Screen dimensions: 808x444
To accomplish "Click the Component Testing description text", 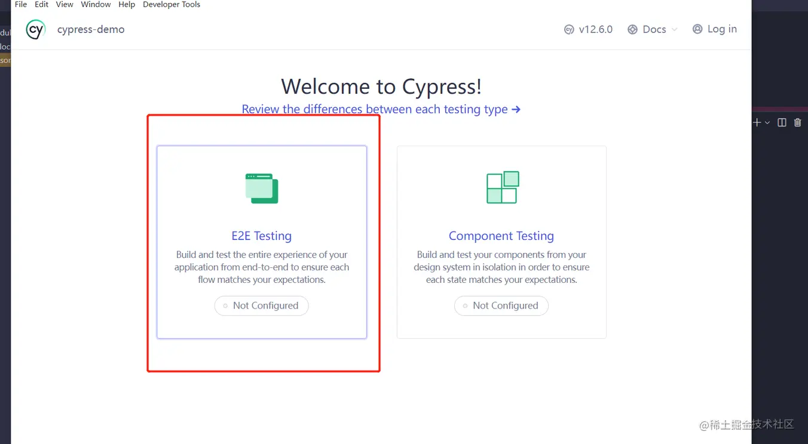I will point(501,267).
